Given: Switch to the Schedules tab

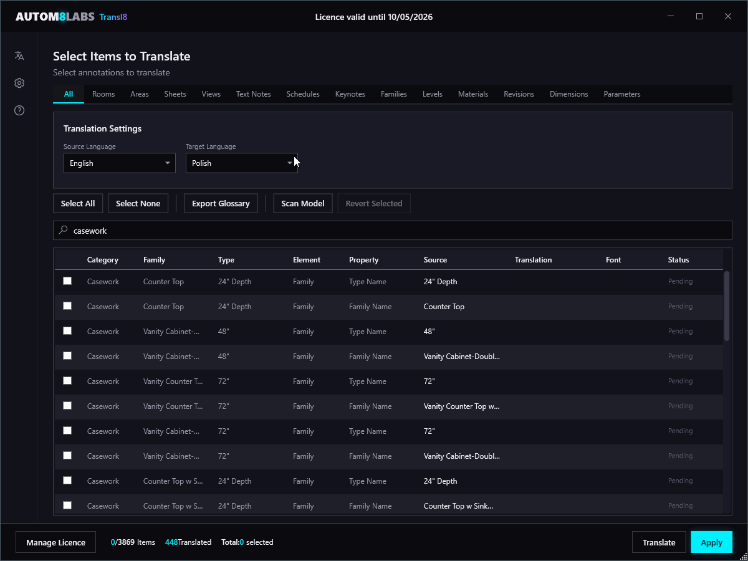Looking at the screenshot, I should click(x=303, y=94).
